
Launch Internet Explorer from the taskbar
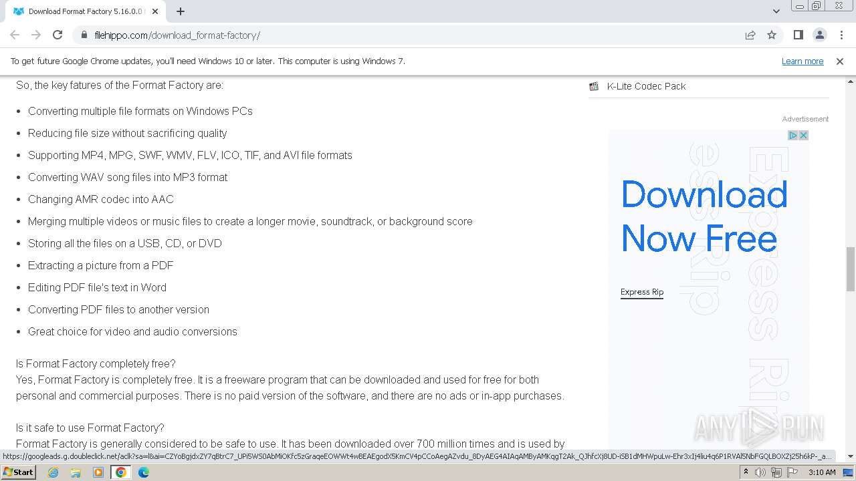pyautogui.click(x=53, y=472)
